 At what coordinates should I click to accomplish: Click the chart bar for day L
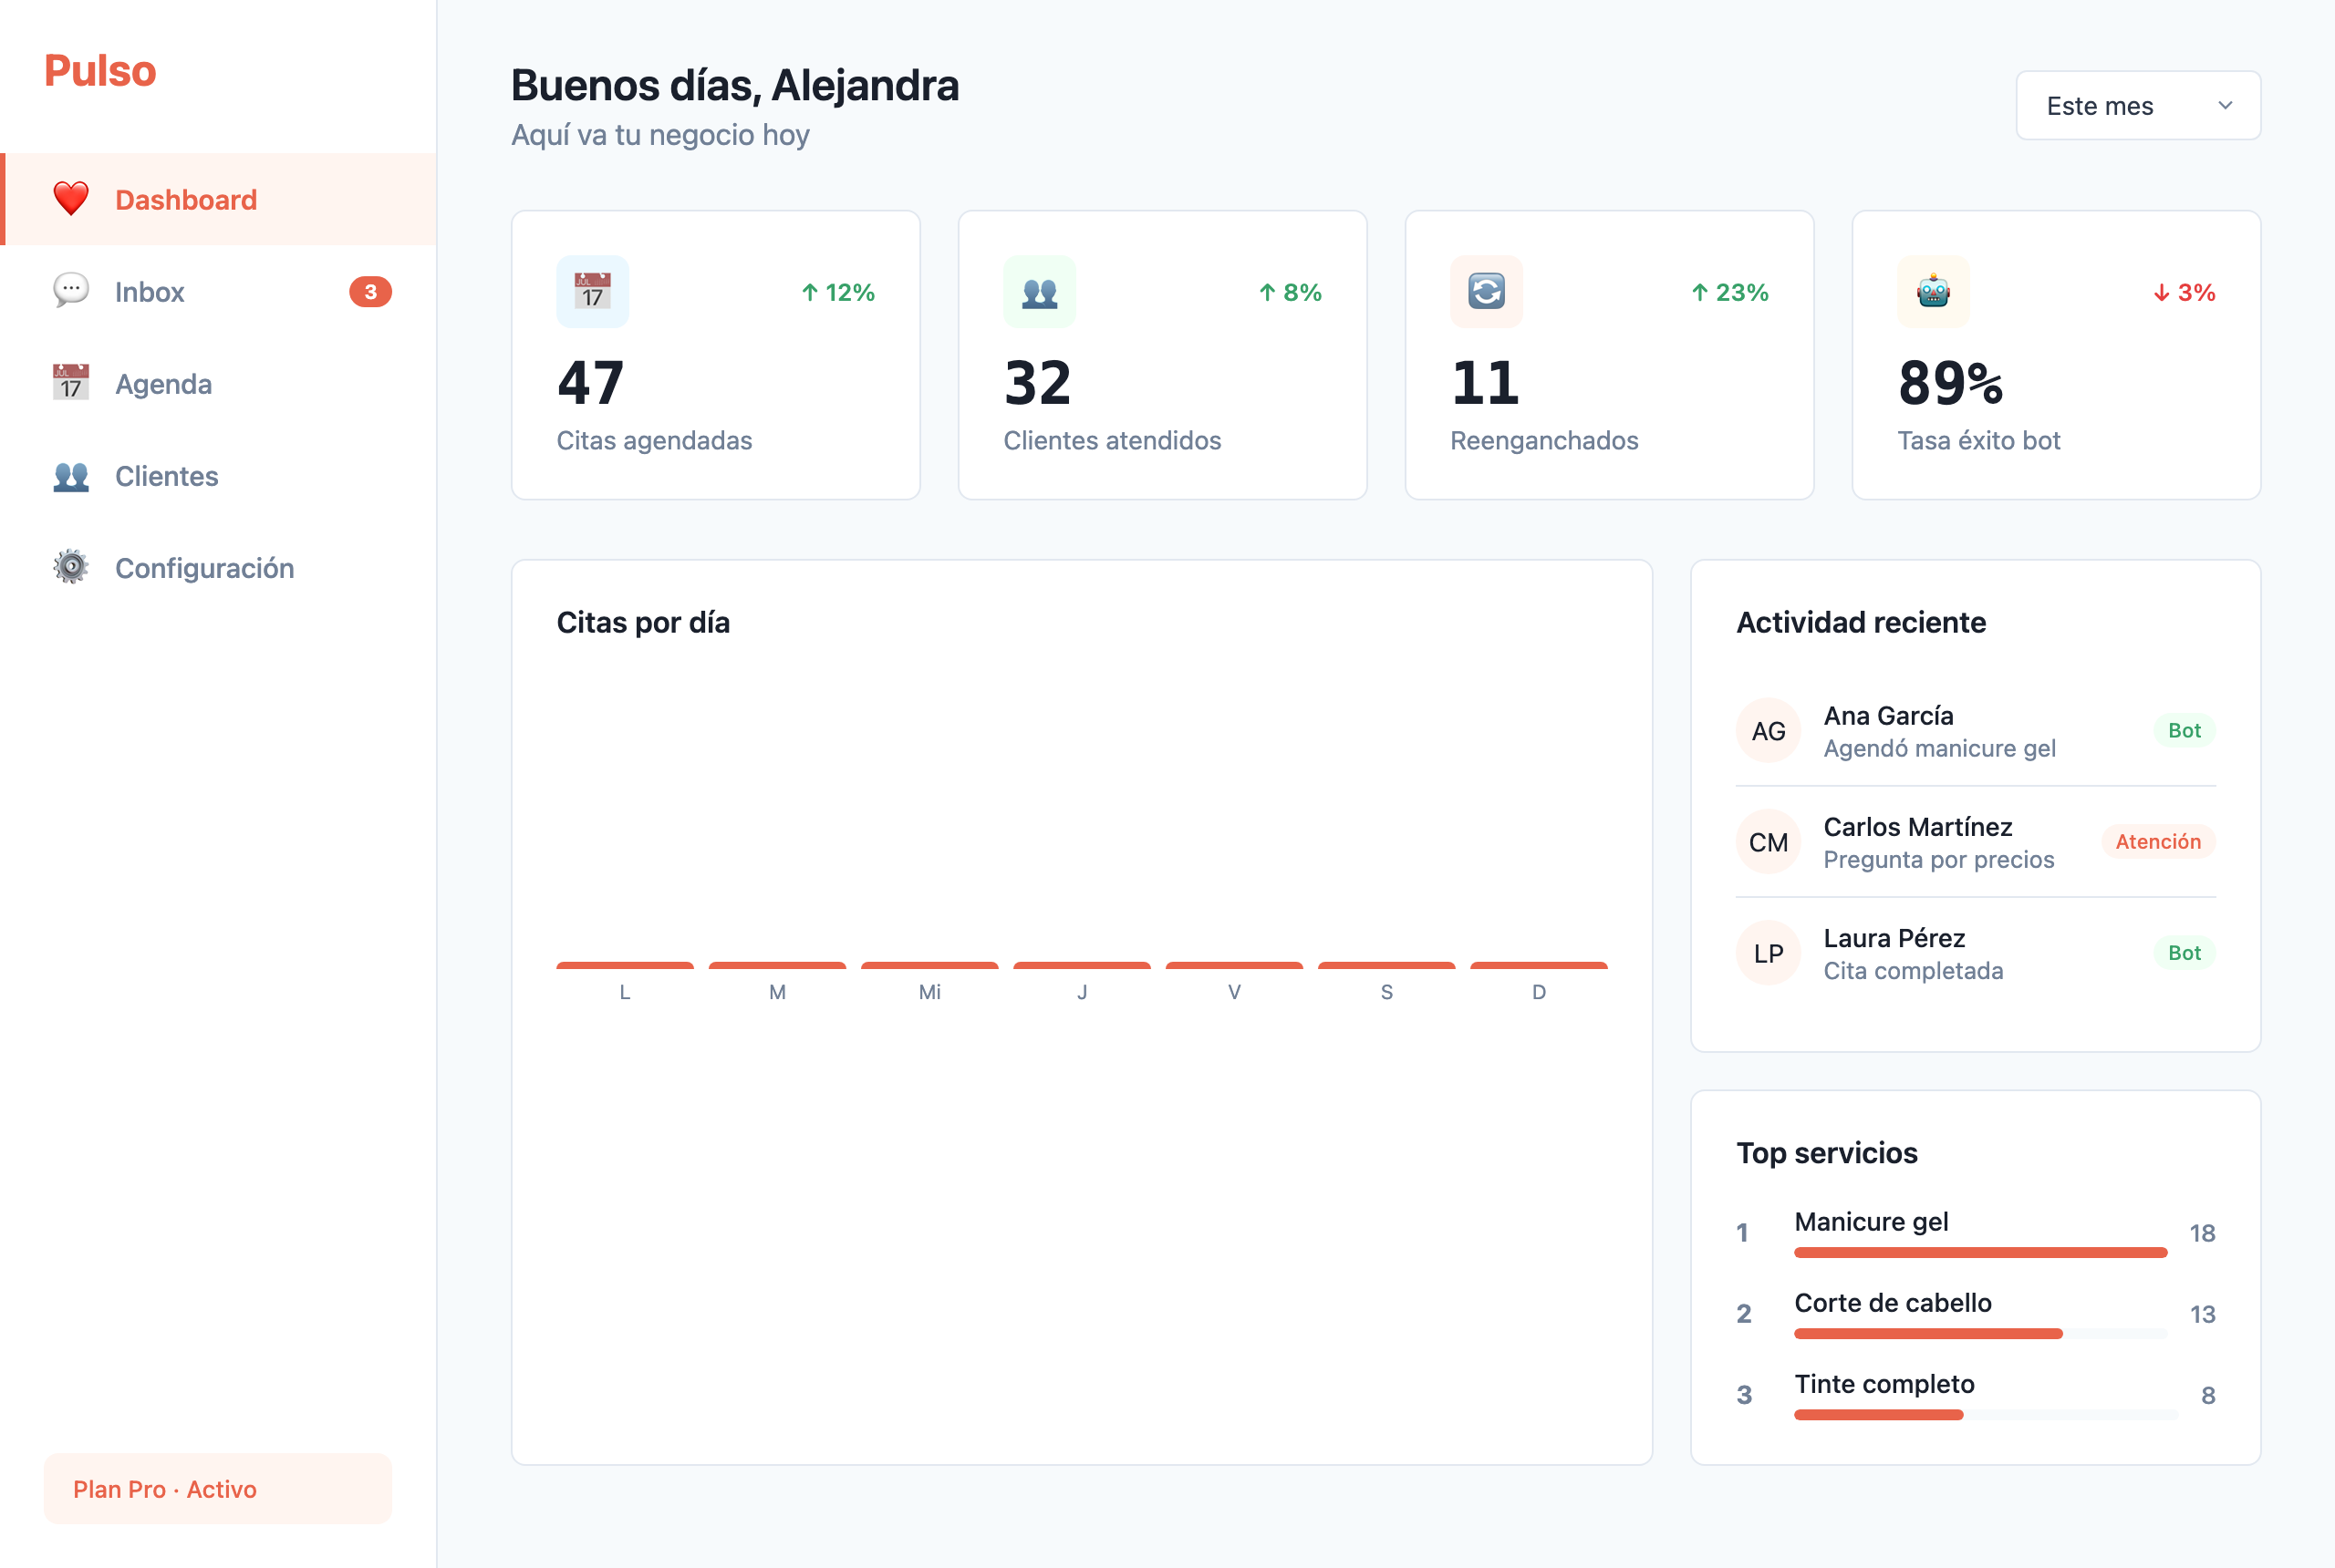[x=626, y=965]
